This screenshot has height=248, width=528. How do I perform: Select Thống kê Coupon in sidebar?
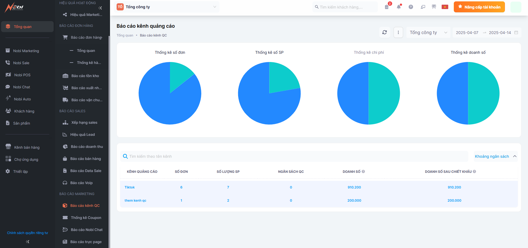coord(86,218)
